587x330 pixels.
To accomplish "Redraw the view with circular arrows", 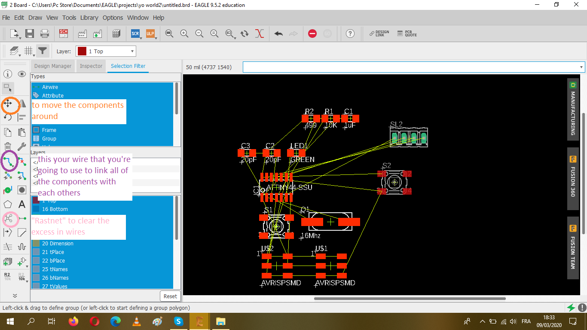I will coord(245,34).
